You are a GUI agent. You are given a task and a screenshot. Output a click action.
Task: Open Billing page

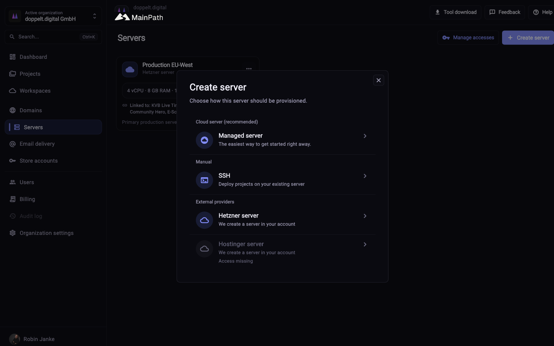coord(53,199)
